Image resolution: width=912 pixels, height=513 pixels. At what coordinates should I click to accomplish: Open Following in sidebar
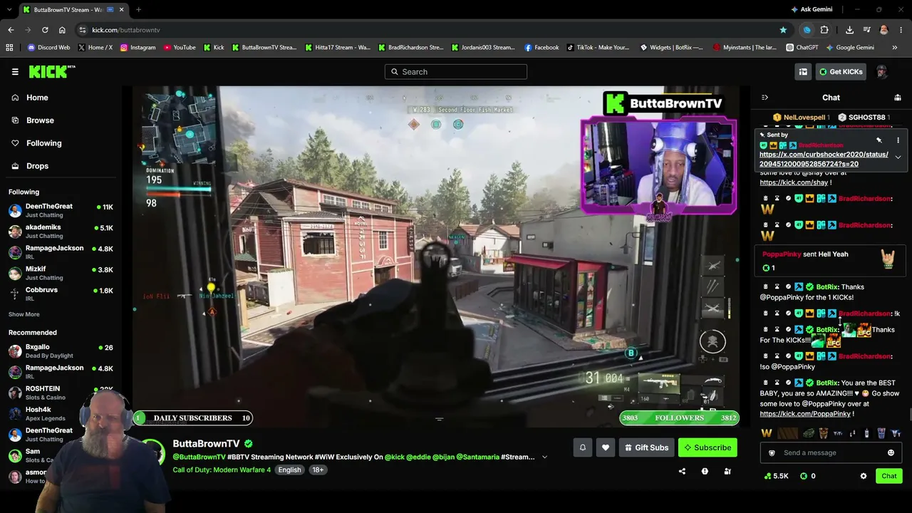point(43,143)
